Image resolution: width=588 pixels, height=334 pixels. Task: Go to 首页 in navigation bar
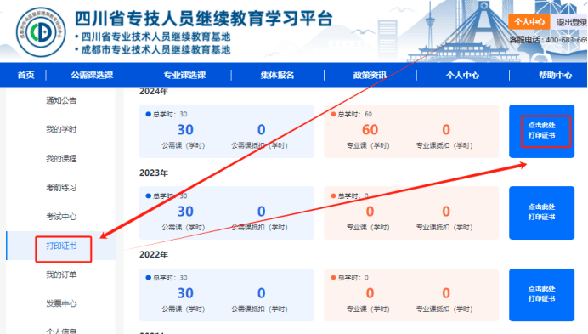click(25, 75)
